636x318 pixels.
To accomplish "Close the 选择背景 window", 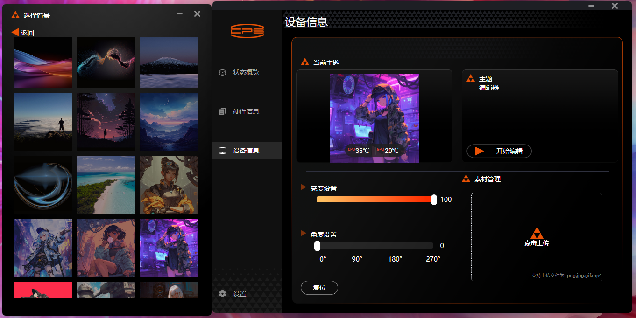I will coord(197,14).
